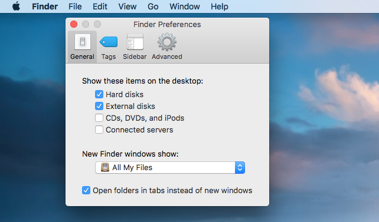
Task: Toggle Open folders in tabs checkbox
Action: [x=86, y=190]
